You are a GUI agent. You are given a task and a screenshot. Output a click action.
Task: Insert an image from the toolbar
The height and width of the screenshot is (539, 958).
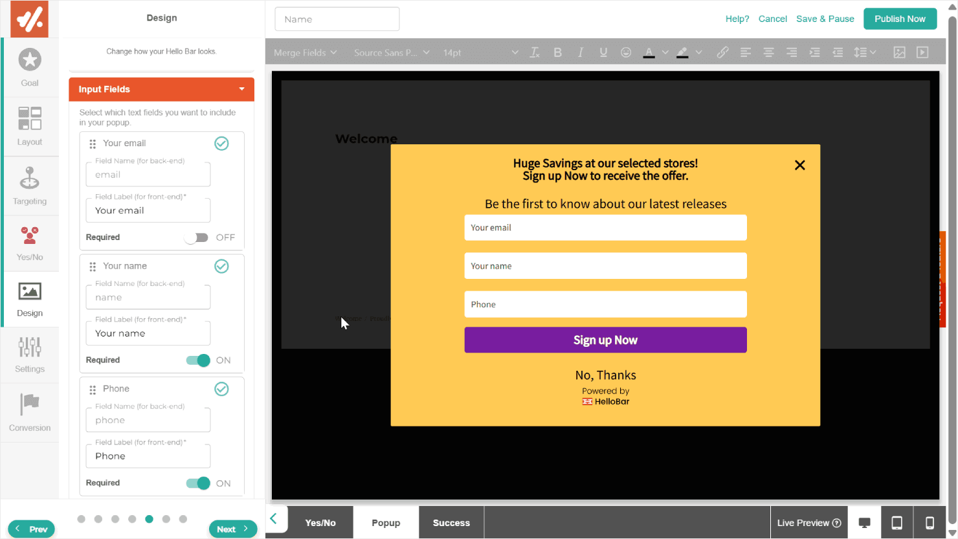click(x=899, y=52)
